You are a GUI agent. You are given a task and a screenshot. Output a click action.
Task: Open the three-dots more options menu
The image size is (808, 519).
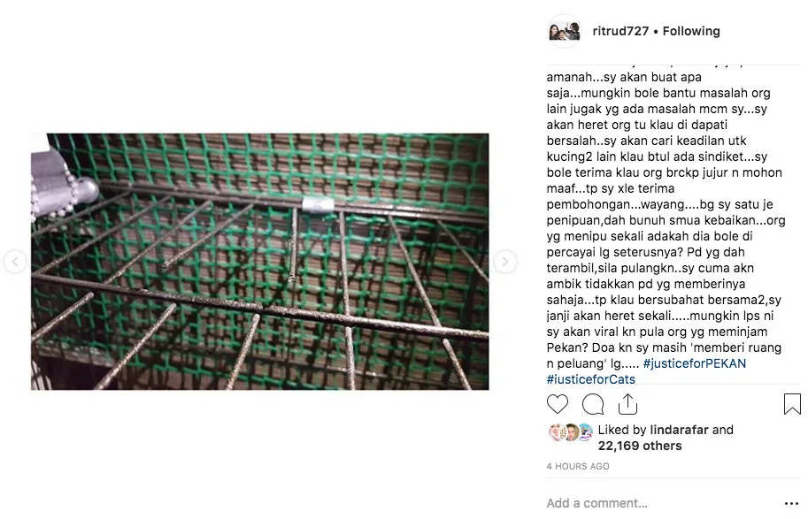(x=791, y=504)
